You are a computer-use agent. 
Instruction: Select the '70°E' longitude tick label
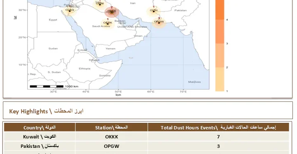[x=183, y=92]
